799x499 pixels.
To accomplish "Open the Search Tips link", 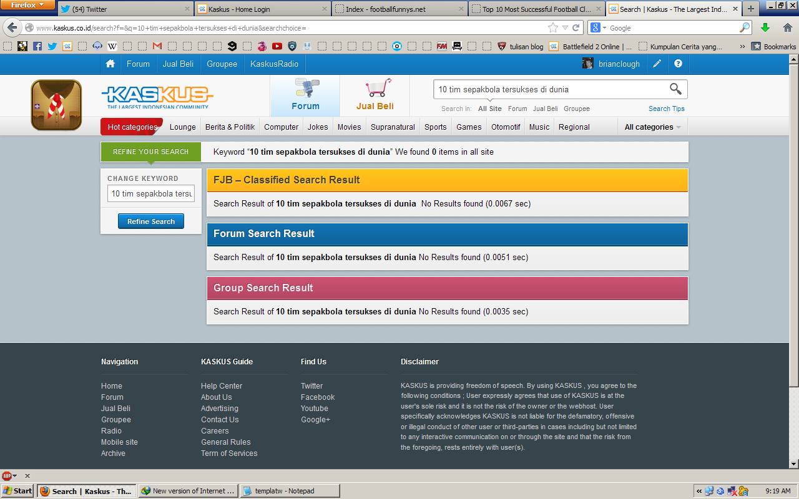I will click(667, 109).
